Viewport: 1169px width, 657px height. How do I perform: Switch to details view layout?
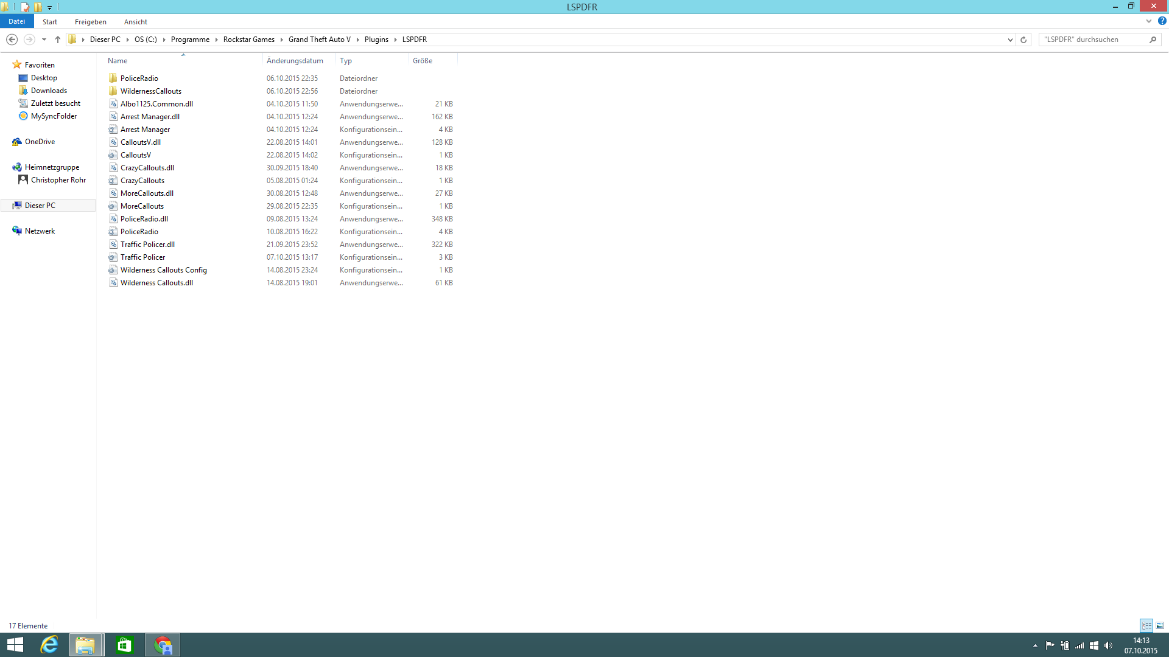pos(1146,625)
